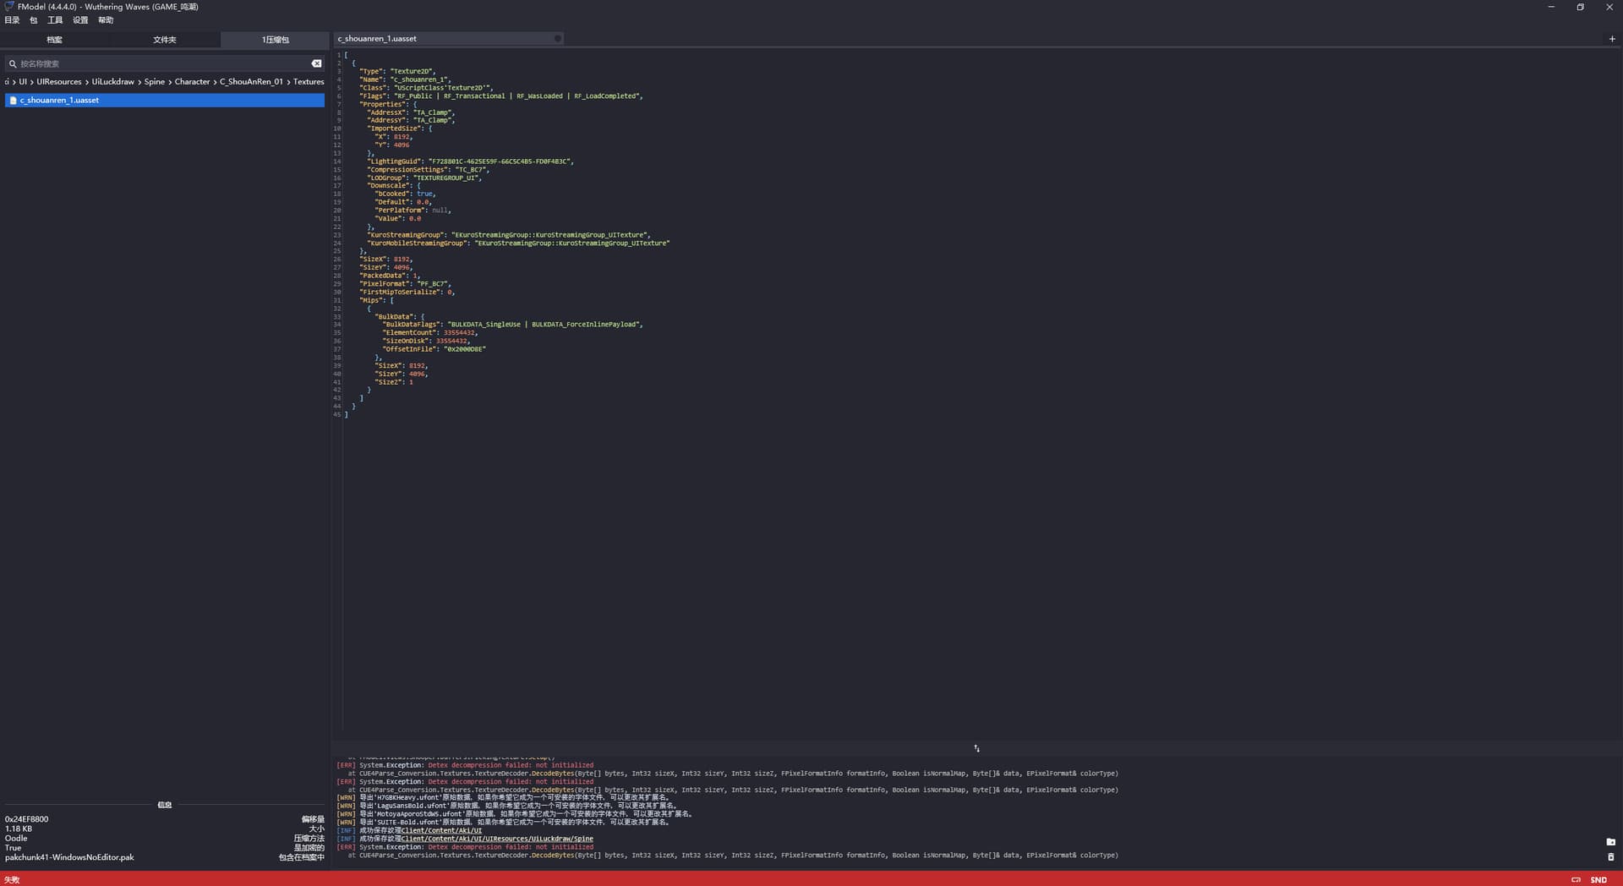Add a new tab with plus icon

(x=1611, y=39)
